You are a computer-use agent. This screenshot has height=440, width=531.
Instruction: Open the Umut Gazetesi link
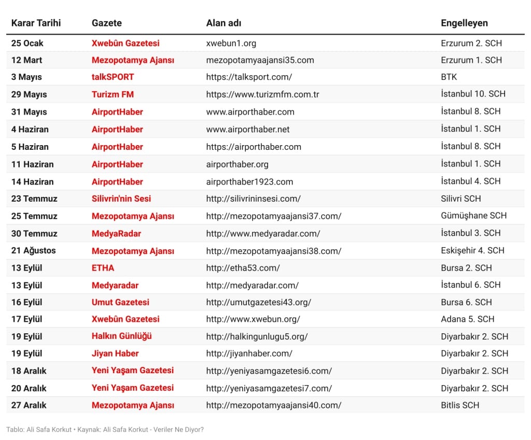(x=120, y=302)
